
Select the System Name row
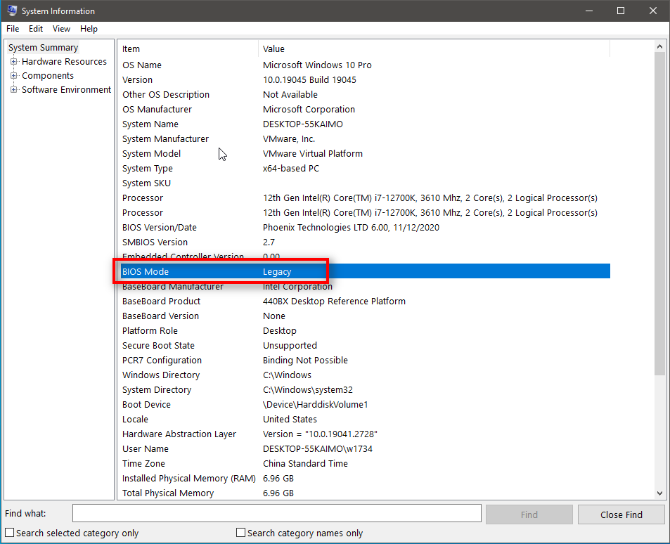click(364, 124)
